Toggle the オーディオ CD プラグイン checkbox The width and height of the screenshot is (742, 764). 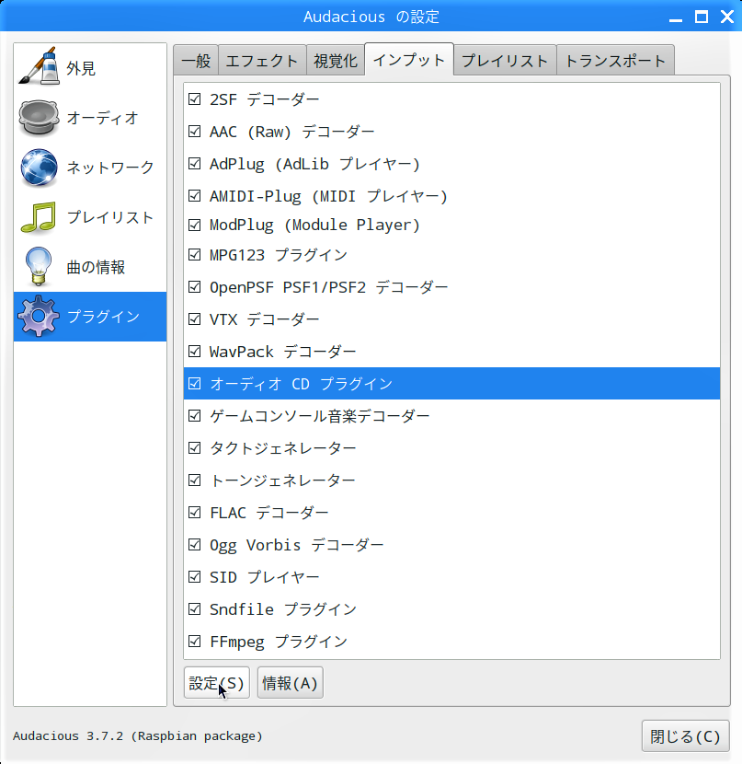coord(195,384)
